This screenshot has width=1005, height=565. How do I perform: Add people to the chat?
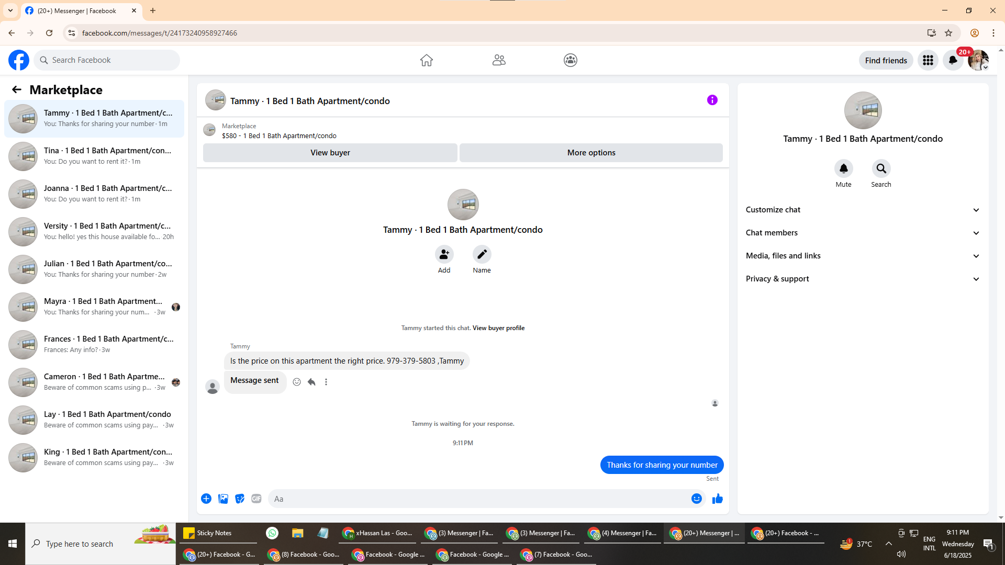point(444,254)
